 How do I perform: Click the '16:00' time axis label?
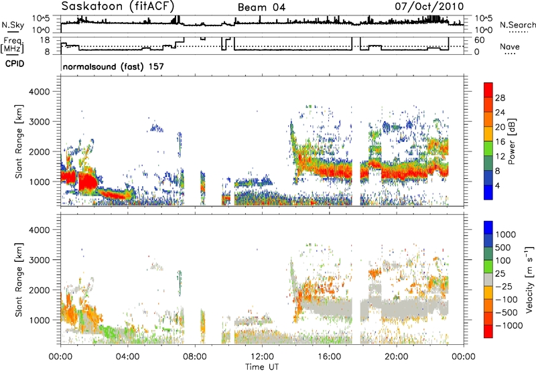point(330,357)
